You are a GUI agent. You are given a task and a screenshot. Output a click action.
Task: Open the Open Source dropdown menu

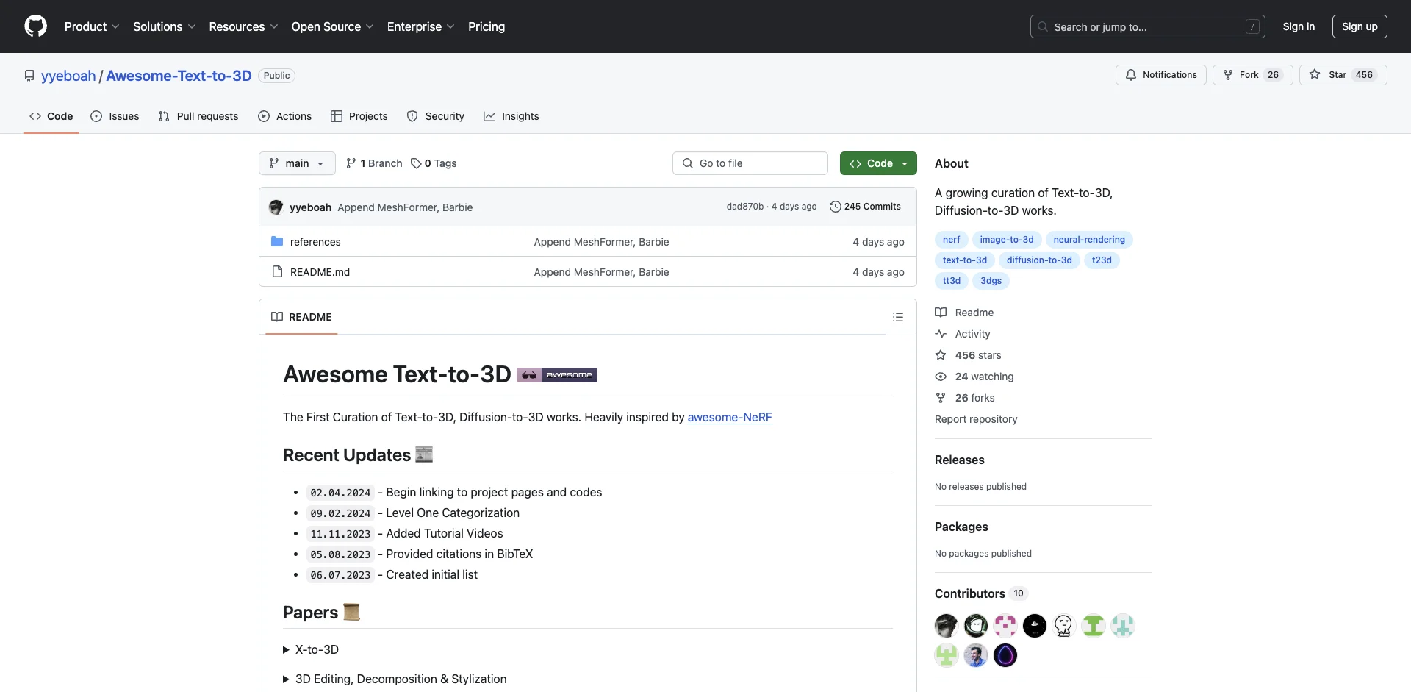[332, 26]
